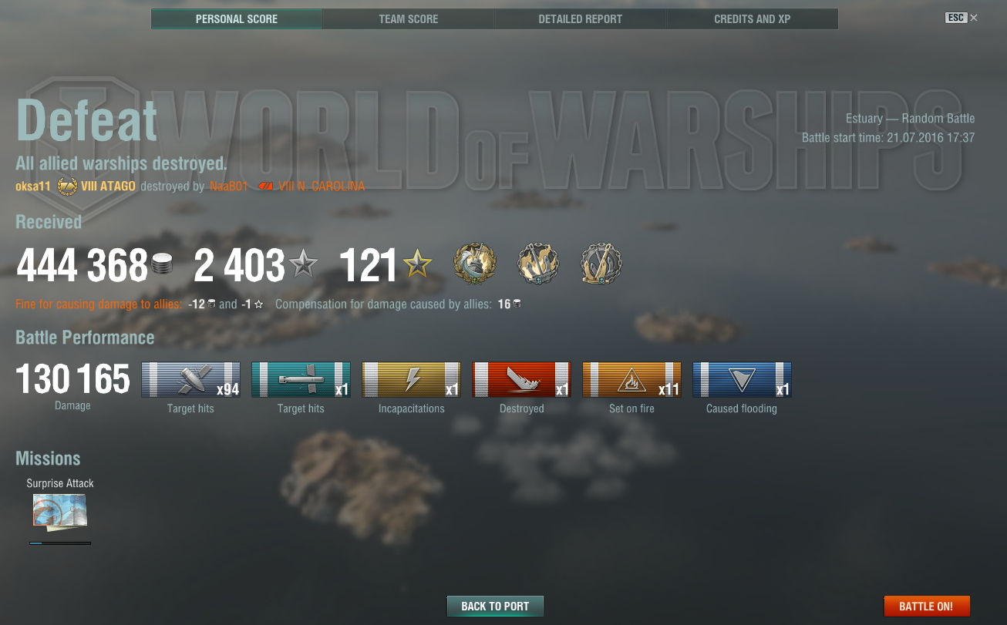Click the third achievement medal
The width and height of the screenshot is (1007, 625).
(x=601, y=264)
